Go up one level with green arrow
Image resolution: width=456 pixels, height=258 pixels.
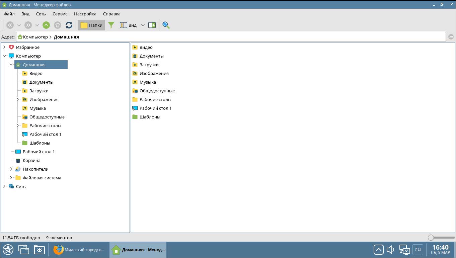pyautogui.click(x=46, y=25)
